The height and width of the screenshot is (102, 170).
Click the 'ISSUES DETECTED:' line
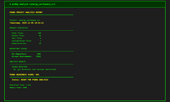point(19,67)
